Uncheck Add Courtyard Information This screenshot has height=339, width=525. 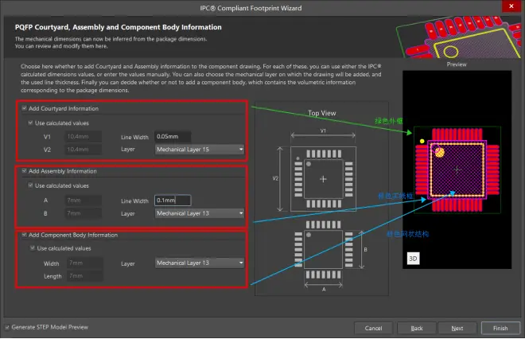coord(24,108)
